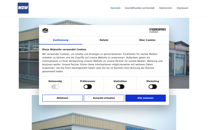
Task: Enable the Präferenzen cookie switch
Action: pyautogui.click(x=88, y=87)
